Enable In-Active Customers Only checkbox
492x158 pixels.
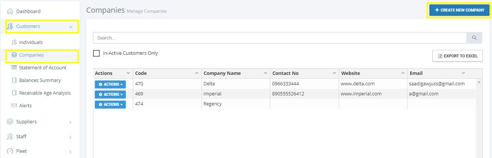96,53
